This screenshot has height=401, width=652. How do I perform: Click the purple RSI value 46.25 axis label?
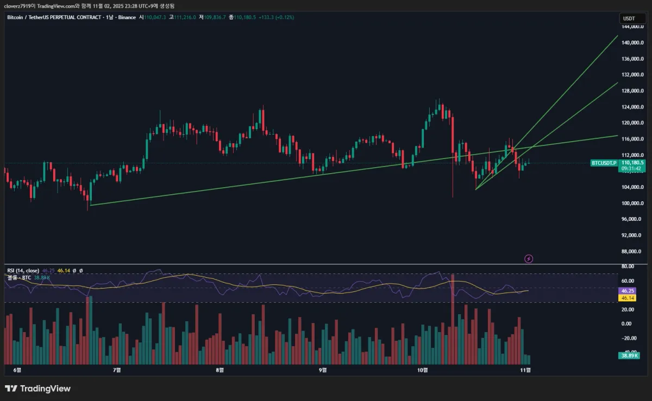[x=627, y=291]
